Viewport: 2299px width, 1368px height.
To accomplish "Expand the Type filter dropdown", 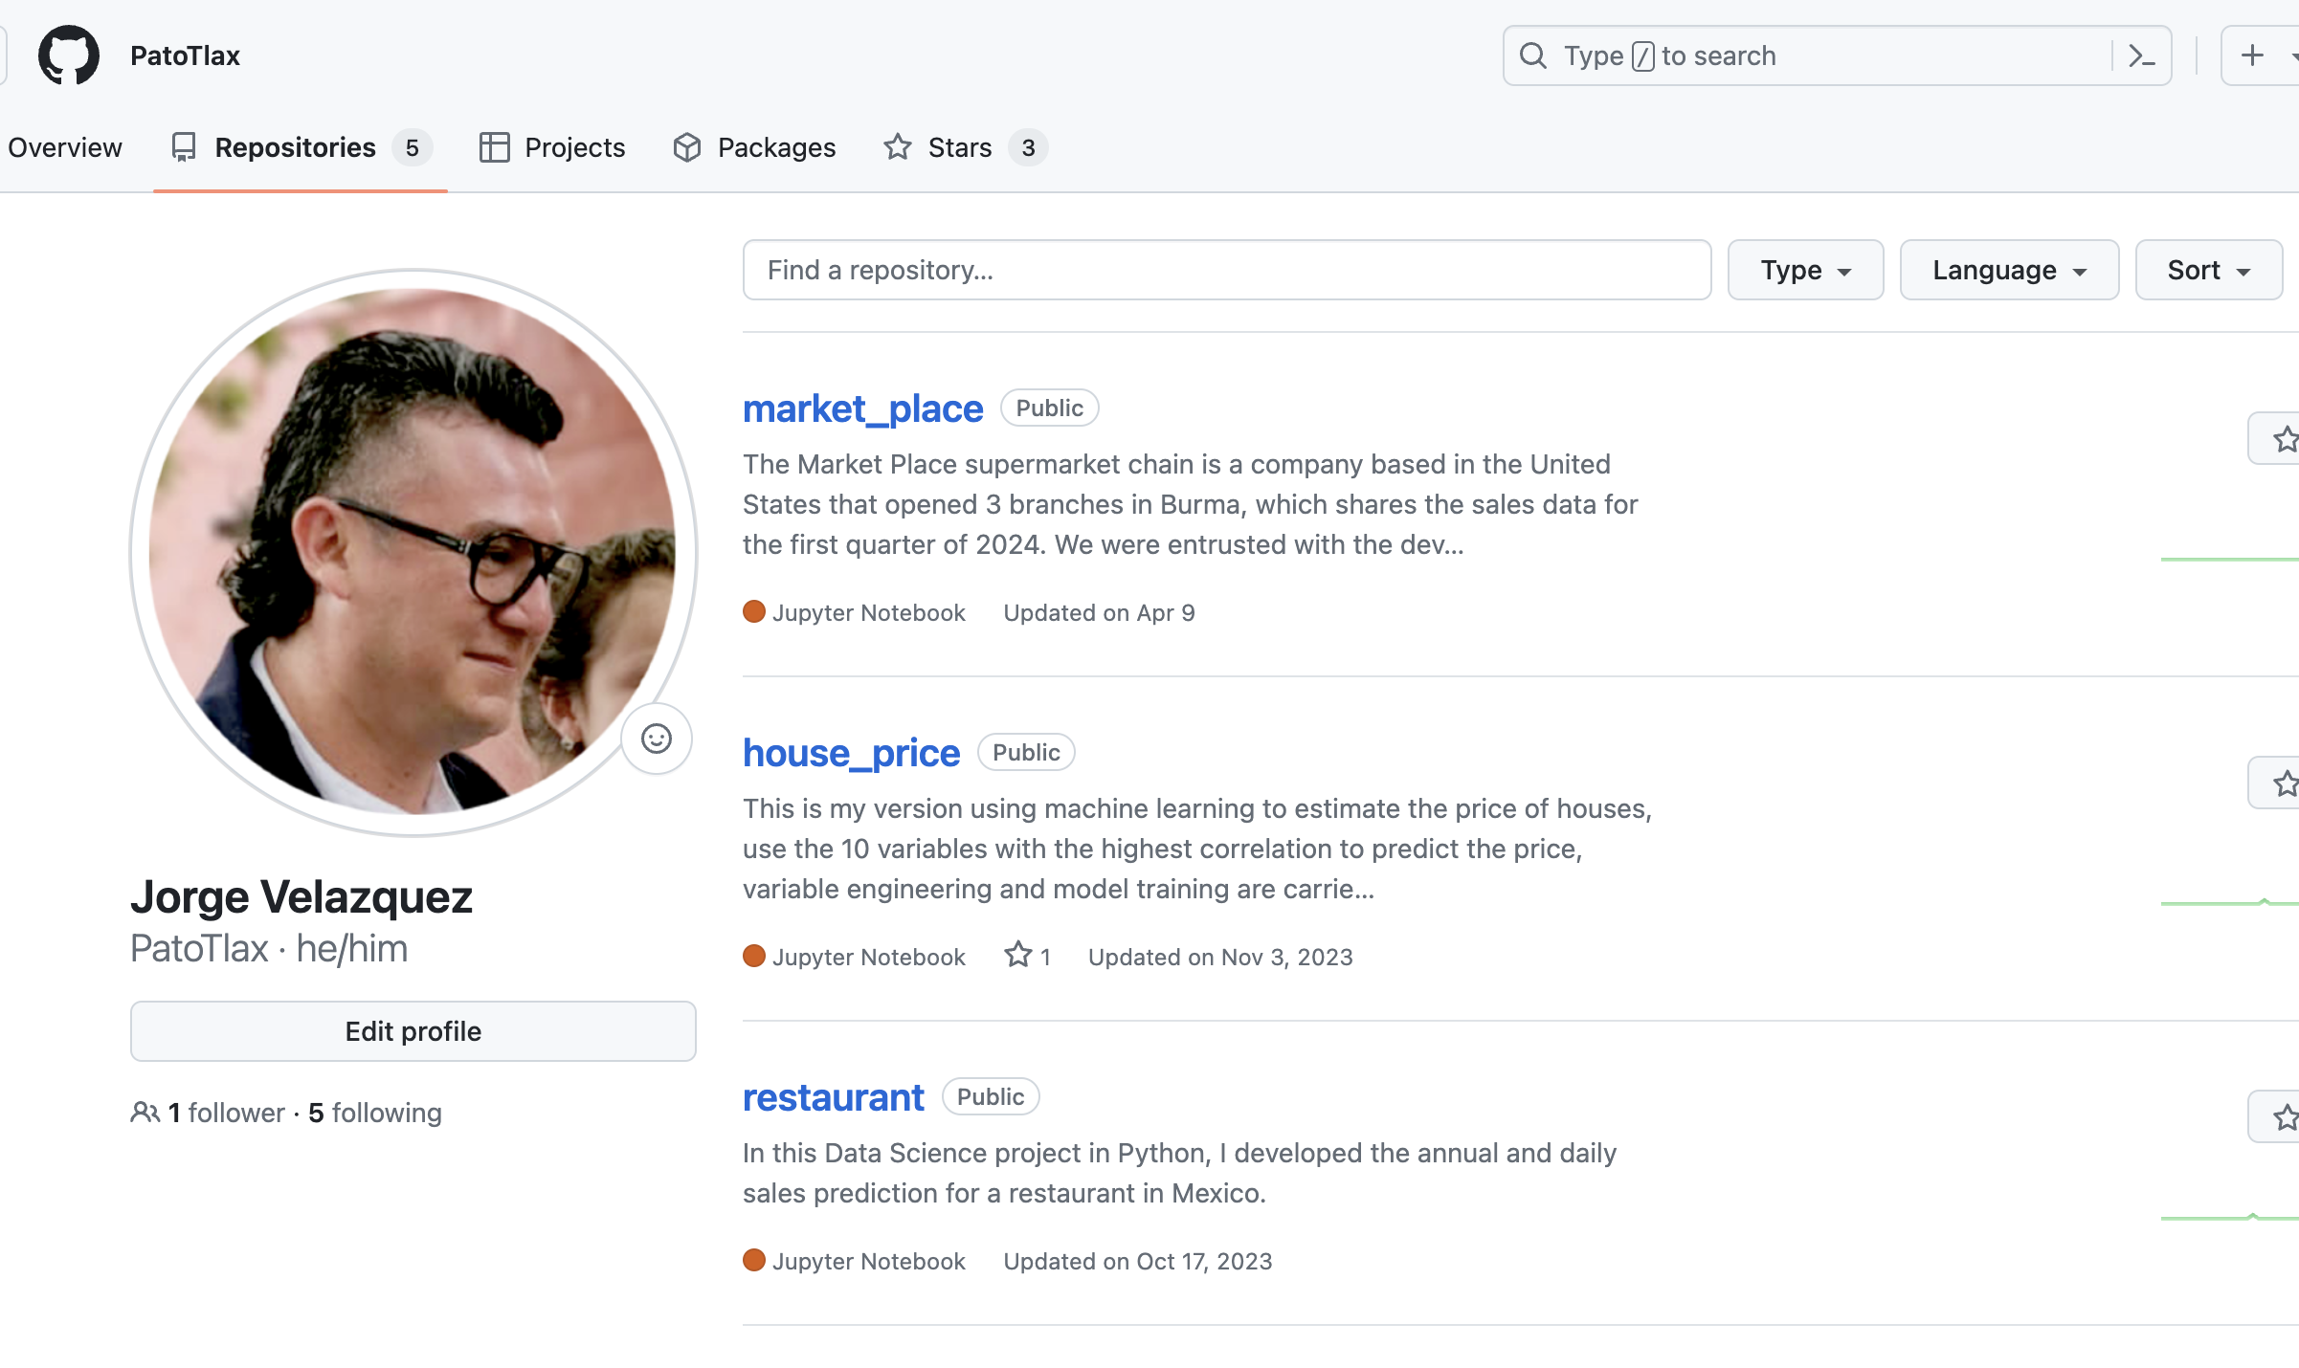I will 1805,271.
